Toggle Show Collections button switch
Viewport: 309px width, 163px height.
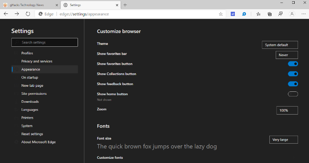point(293,74)
